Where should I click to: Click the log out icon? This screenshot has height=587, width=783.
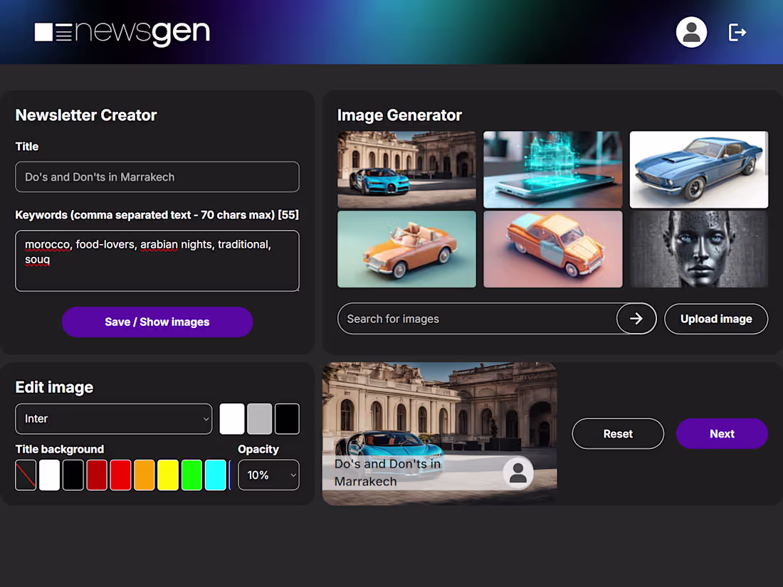point(737,32)
